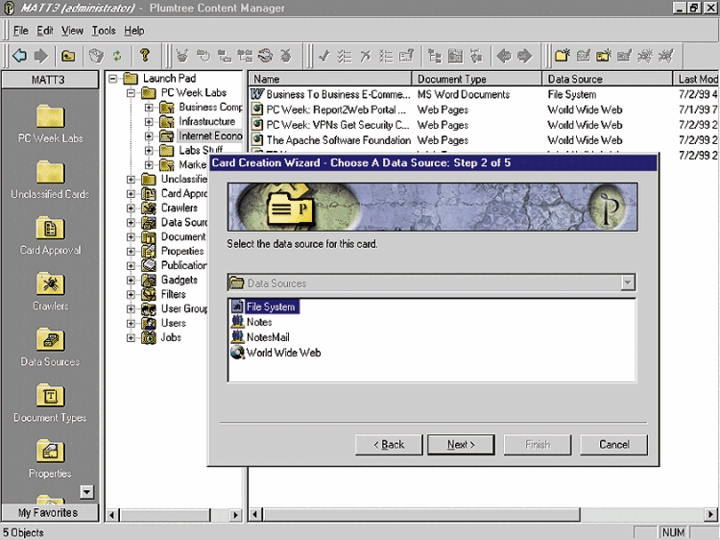Screen dimensions: 720x540
Task: Select NotesMail data source in wizard
Action: pyautogui.click(x=260, y=337)
